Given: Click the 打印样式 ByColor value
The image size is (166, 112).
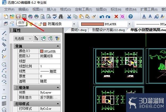Looking at the screenshot, I should [50, 109].
